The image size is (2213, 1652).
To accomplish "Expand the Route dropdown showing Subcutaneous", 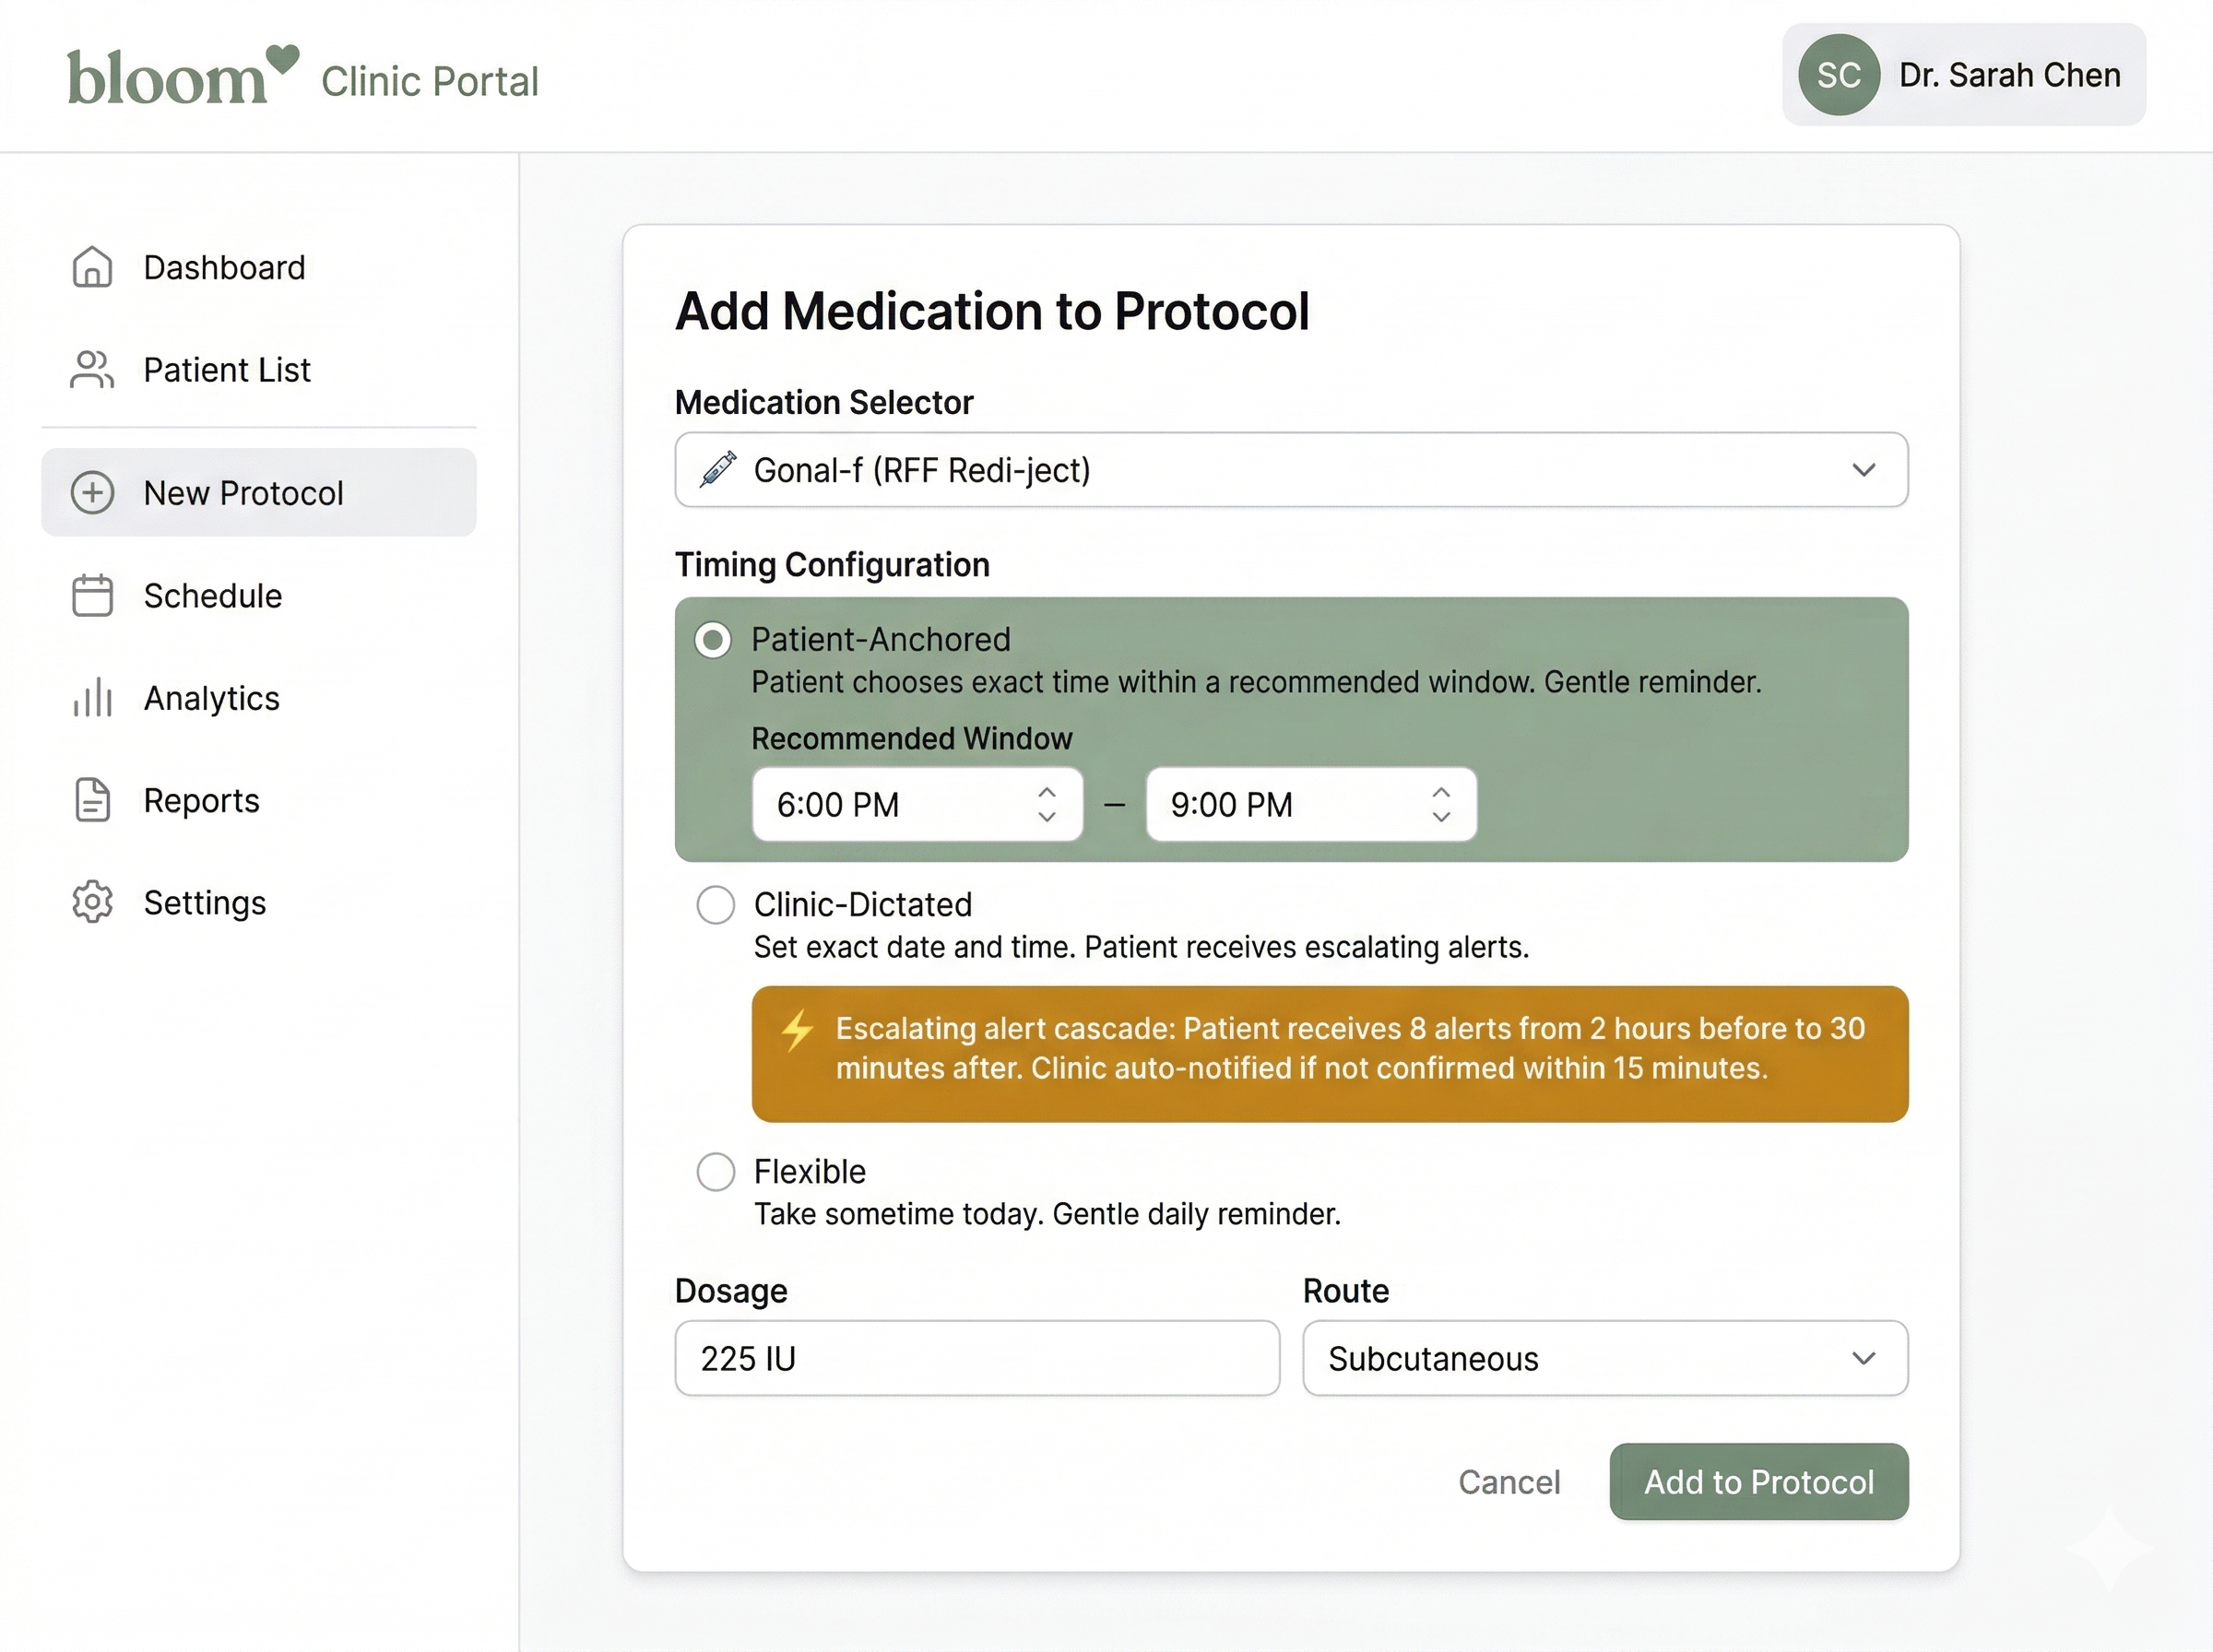I will 1604,1358.
